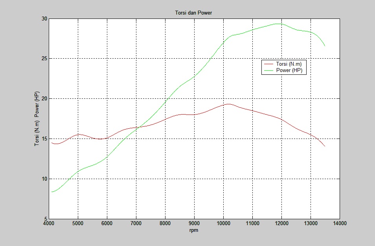Click the peak of the green Power curve

pos(278,24)
